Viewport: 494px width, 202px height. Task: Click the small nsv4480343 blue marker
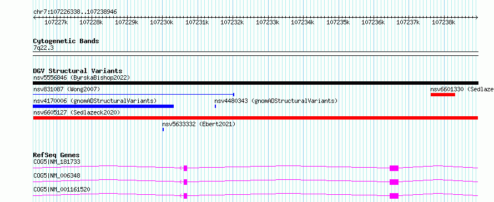(x=215, y=106)
